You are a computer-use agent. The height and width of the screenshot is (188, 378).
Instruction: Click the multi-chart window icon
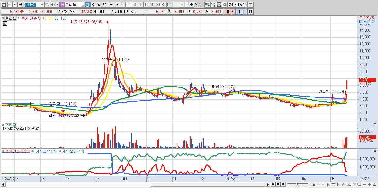point(354,185)
